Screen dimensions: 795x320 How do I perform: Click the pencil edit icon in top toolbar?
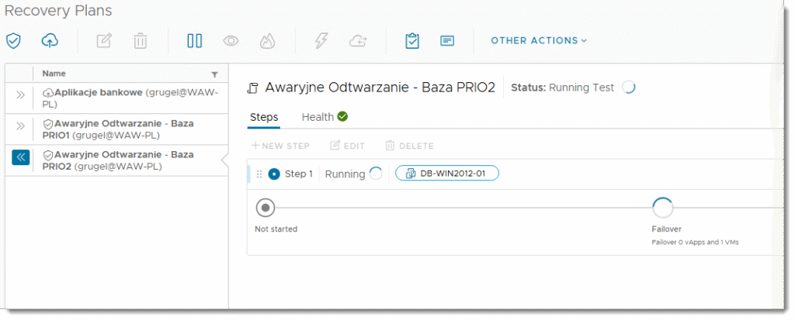[x=104, y=40]
